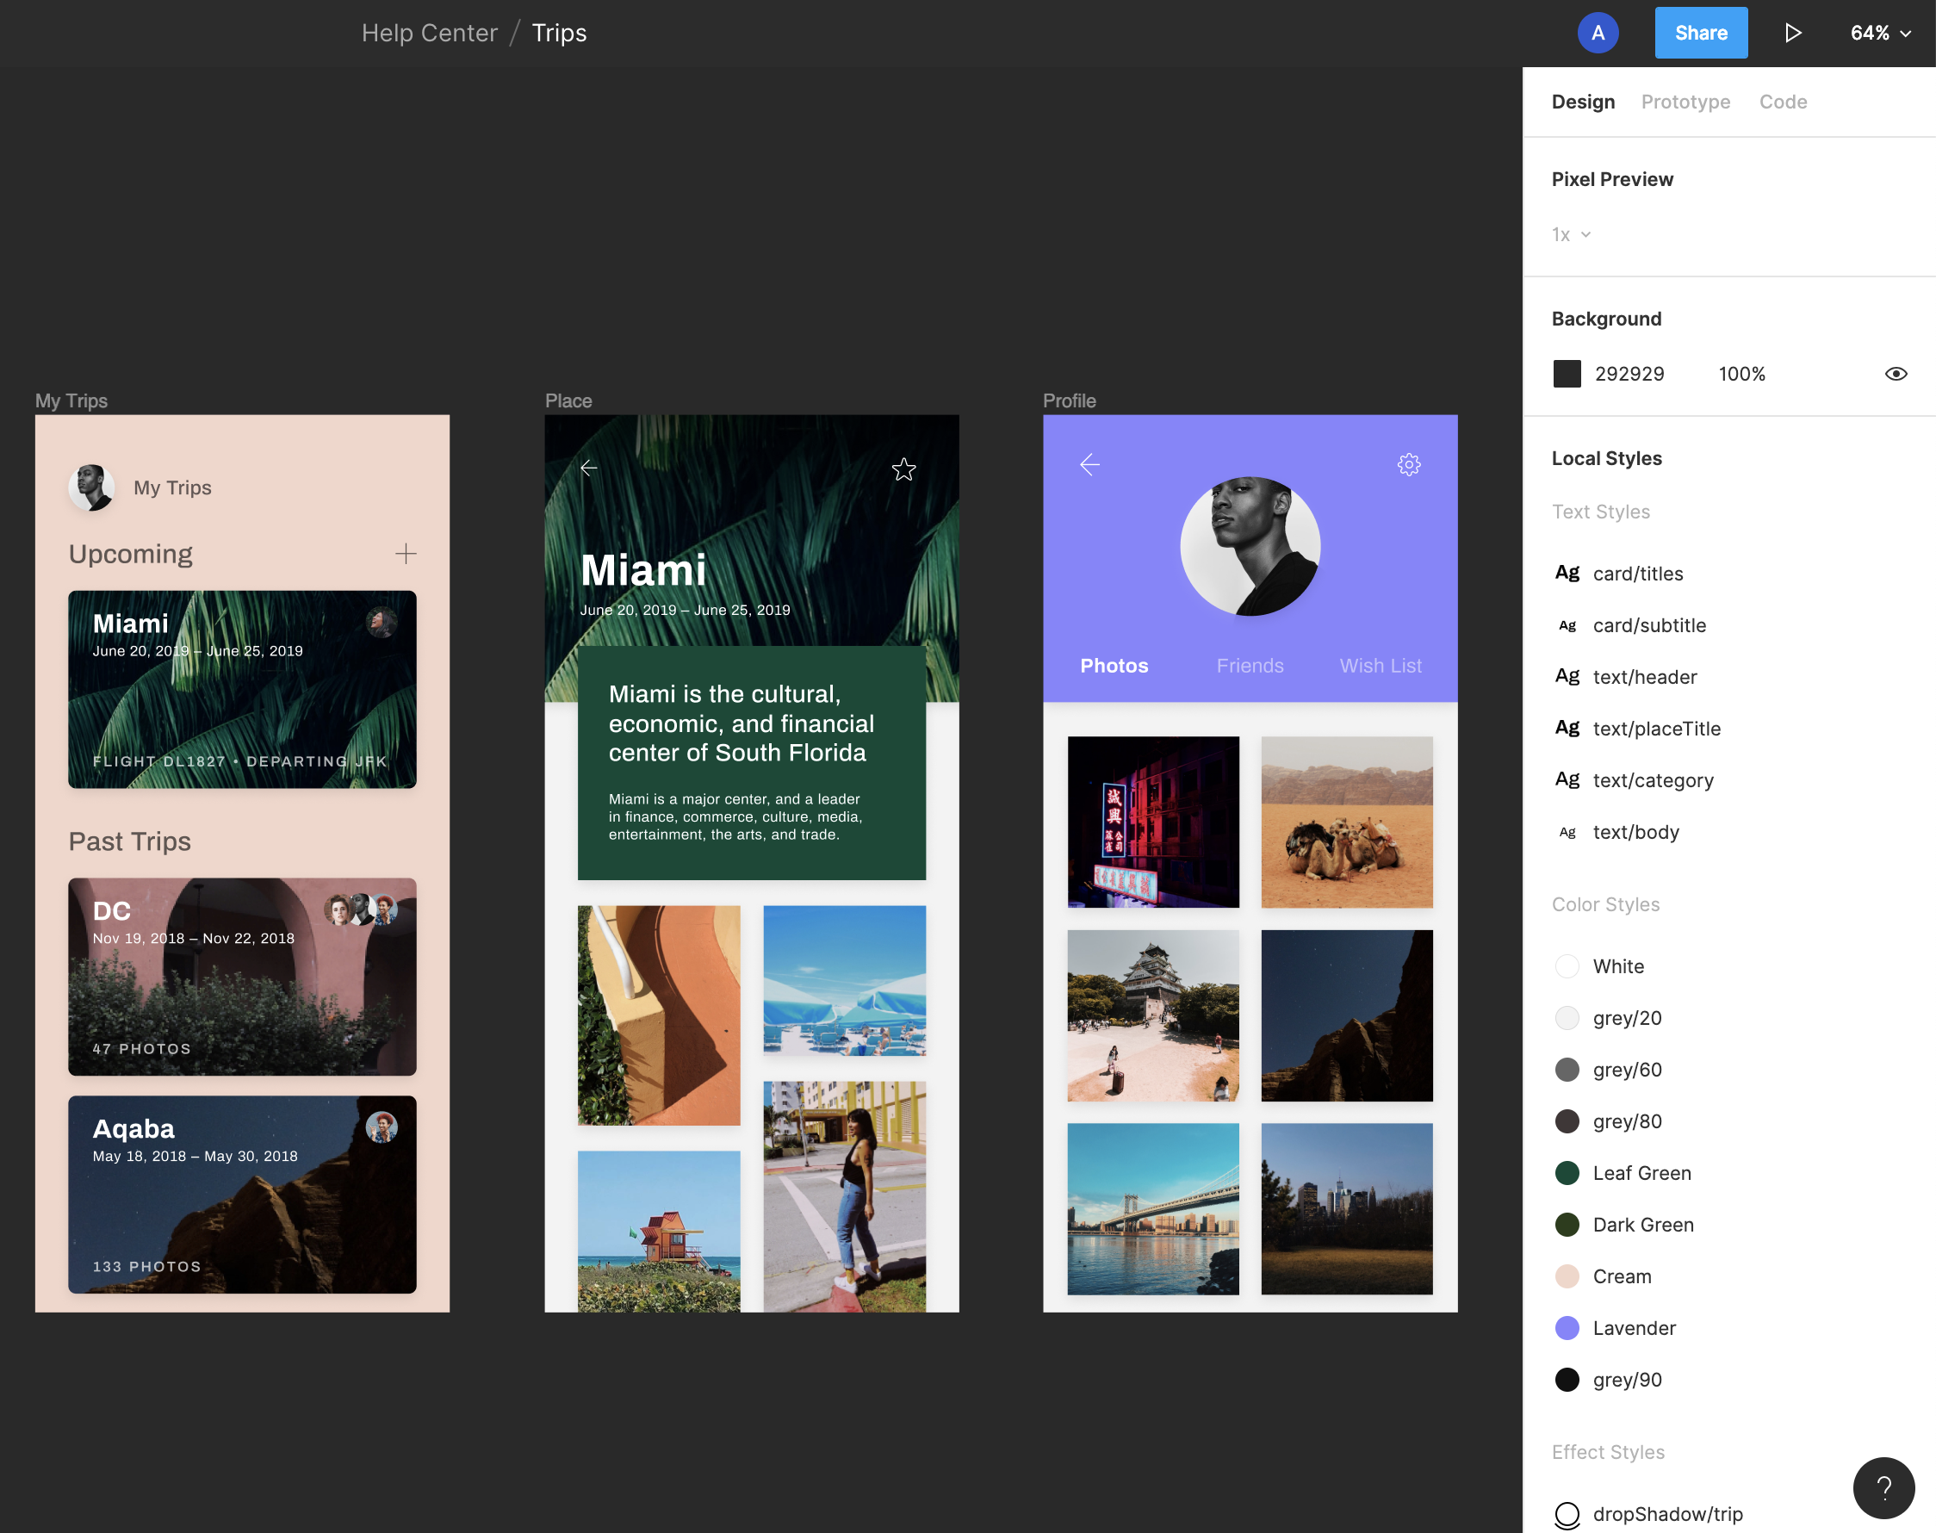This screenshot has height=1533, width=1936.
Task: Open the 64% zoom dropdown
Action: [1880, 34]
